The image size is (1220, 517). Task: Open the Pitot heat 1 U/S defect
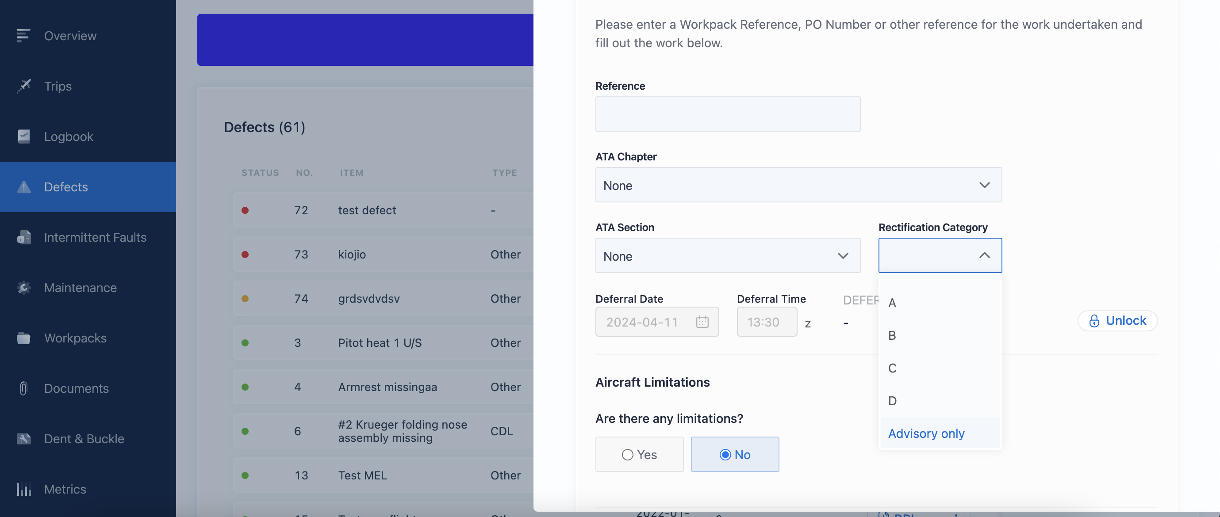coord(383,342)
